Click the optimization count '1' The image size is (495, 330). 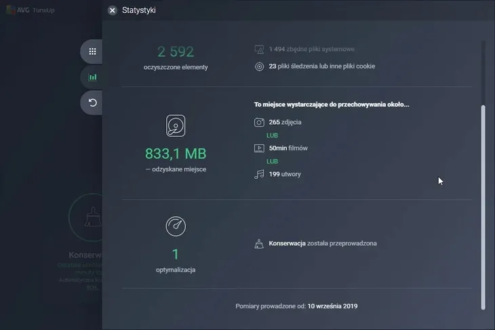[x=176, y=254]
